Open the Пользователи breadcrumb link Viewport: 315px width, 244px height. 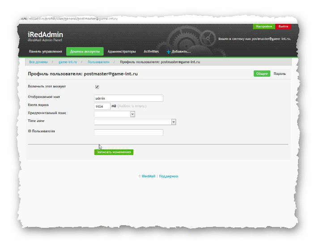(98, 62)
